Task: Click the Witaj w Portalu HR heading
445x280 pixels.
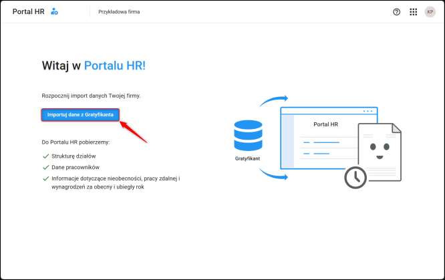Action: (x=94, y=65)
